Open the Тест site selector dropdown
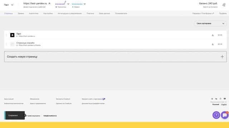The height and width of the screenshot is (128, 229). [x=9, y=5]
